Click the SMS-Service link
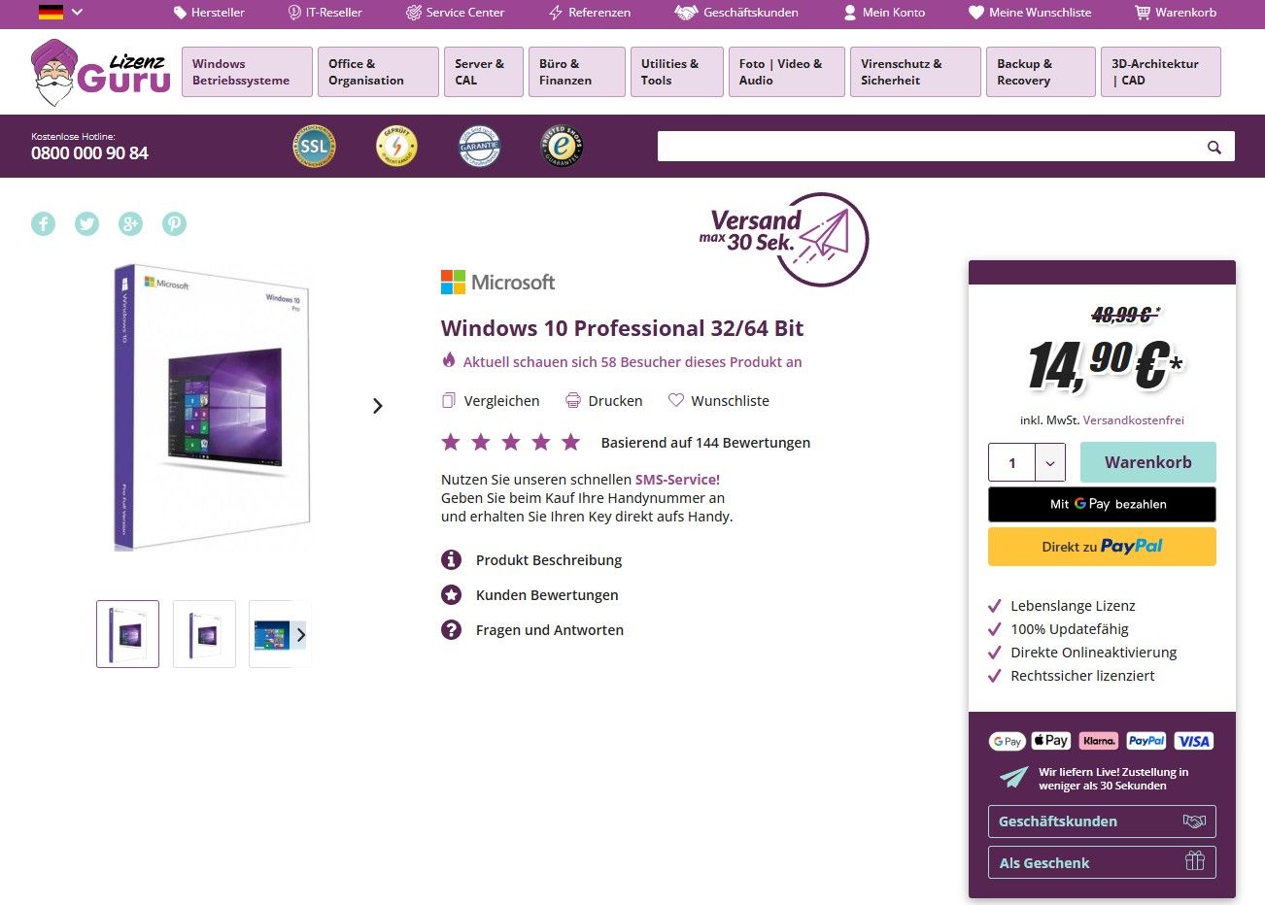This screenshot has width=1265, height=905. point(677,480)
